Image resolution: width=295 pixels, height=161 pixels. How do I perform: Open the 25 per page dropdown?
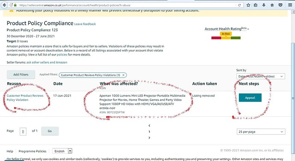pos(261,132)
